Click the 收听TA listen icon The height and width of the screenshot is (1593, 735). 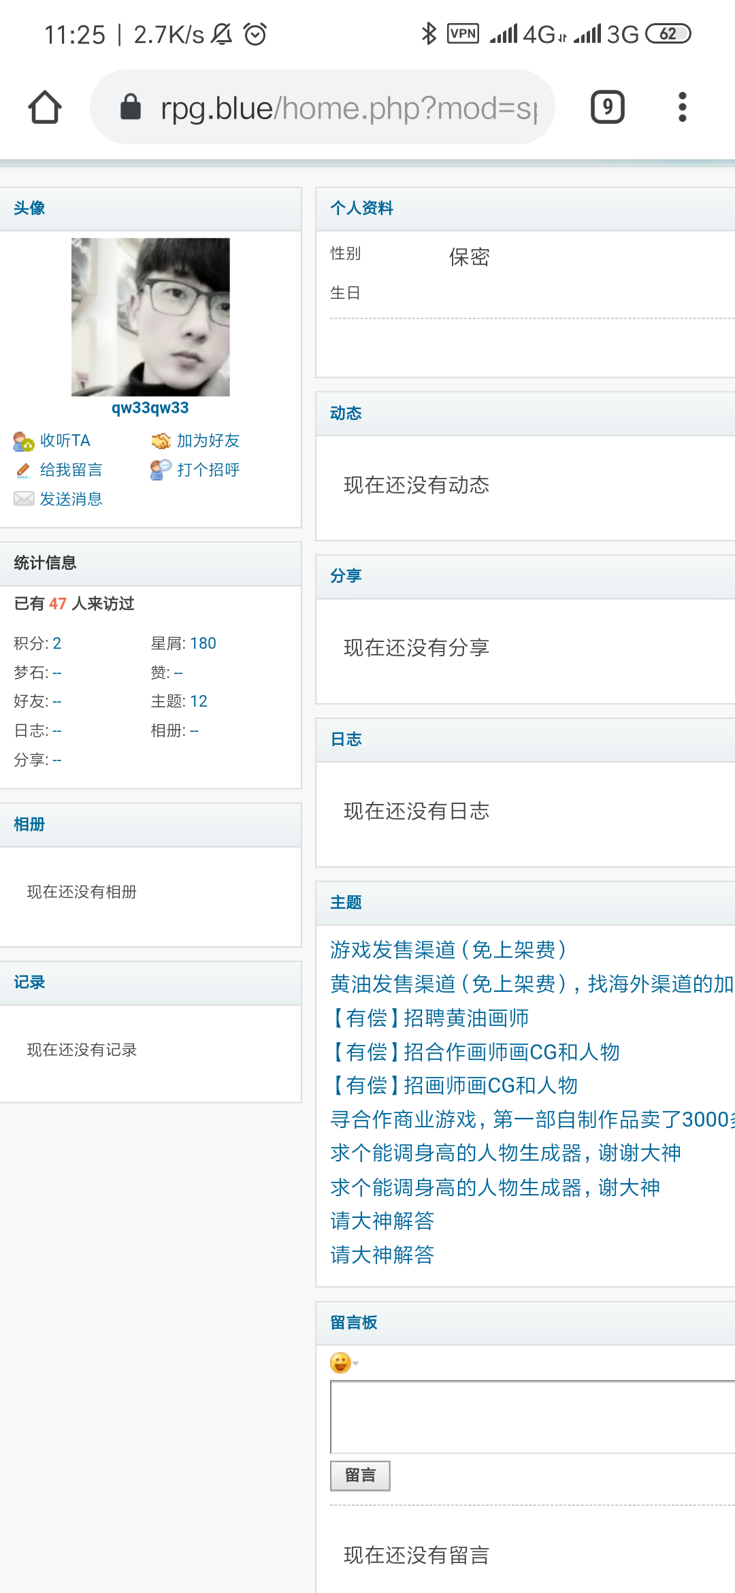coord(24,441)
